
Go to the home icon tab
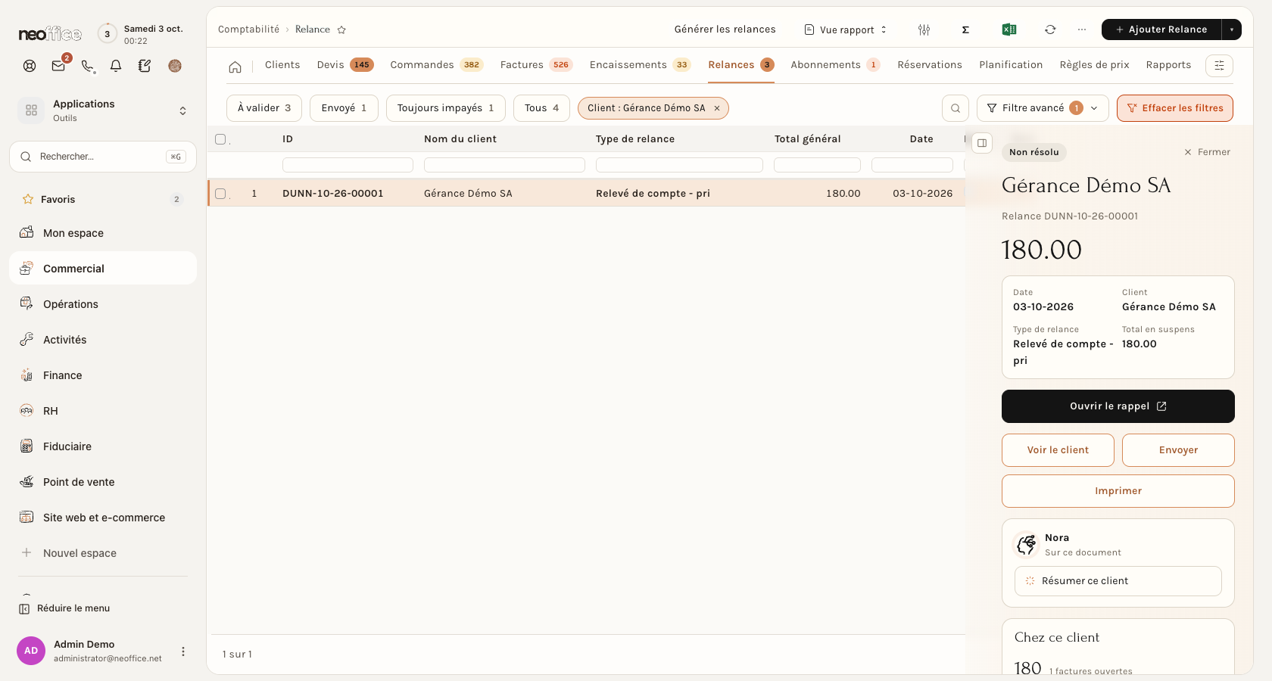pos(235,67)
